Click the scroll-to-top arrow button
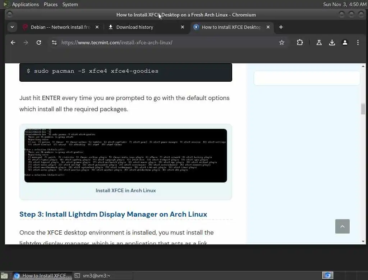The image size is (368, 280). (342, 226)
